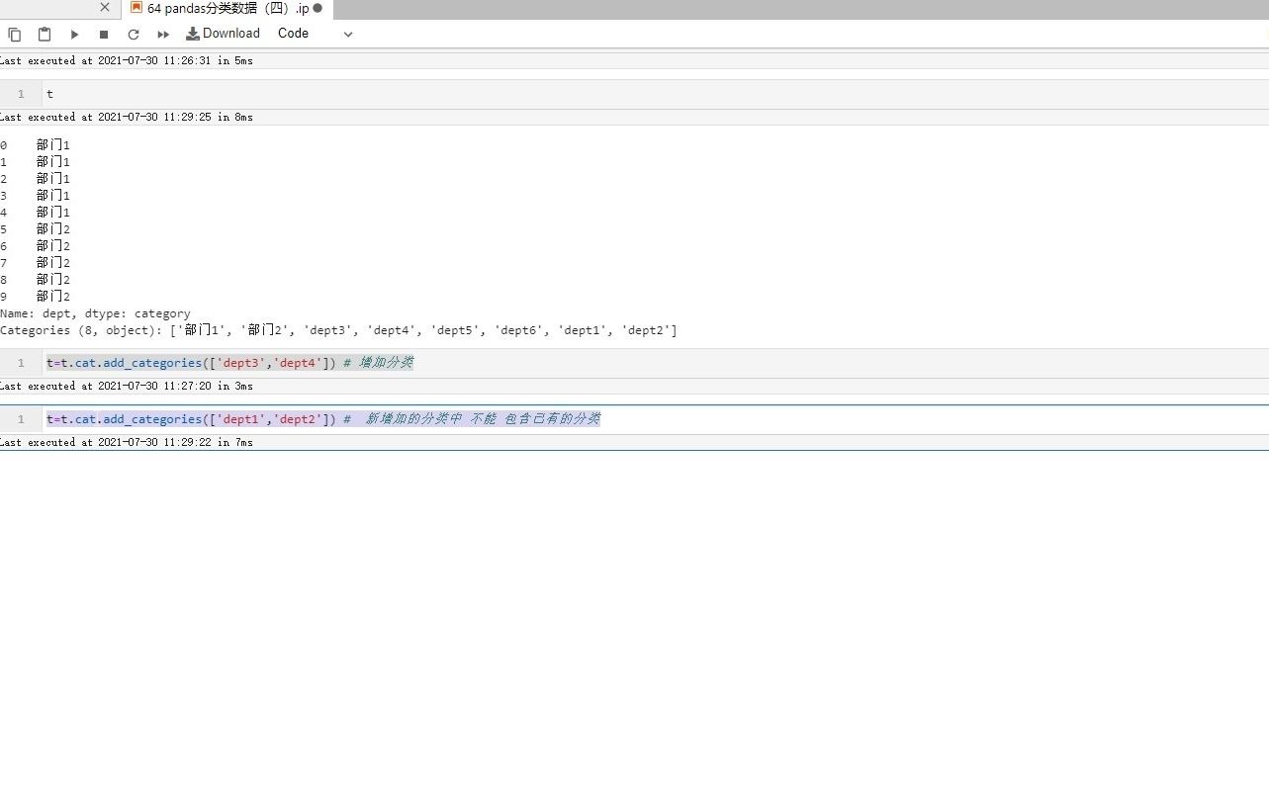Click 'Last executed at 2021-07-30 11:29:22 in 7ms'
The image size is (1269, 793).
coord(127,443)
